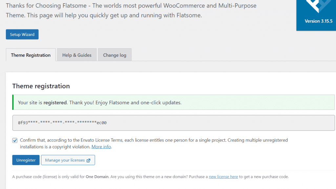Follow the More info link
The image size is (336, 189).
(x=101, y=147)
